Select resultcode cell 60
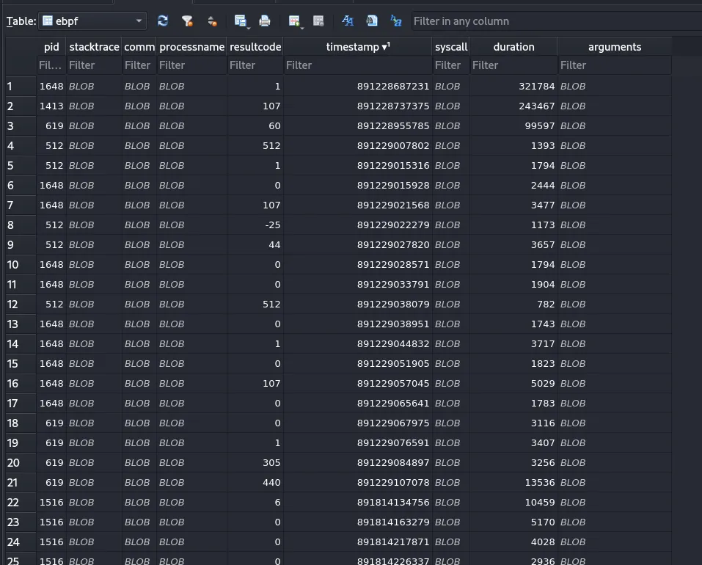702x565 pixels. (x=255, y=125)
